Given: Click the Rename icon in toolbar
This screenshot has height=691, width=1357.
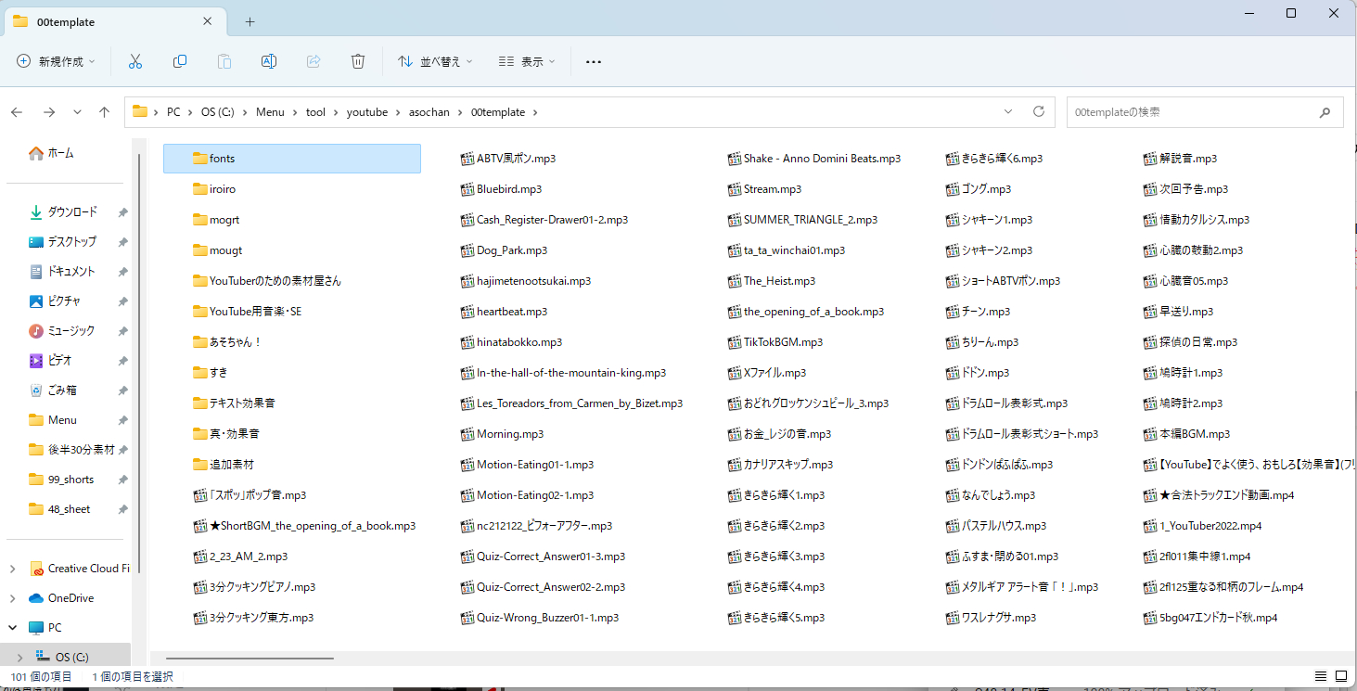Looking at the screenshot, I should click(x=269, y=61).
